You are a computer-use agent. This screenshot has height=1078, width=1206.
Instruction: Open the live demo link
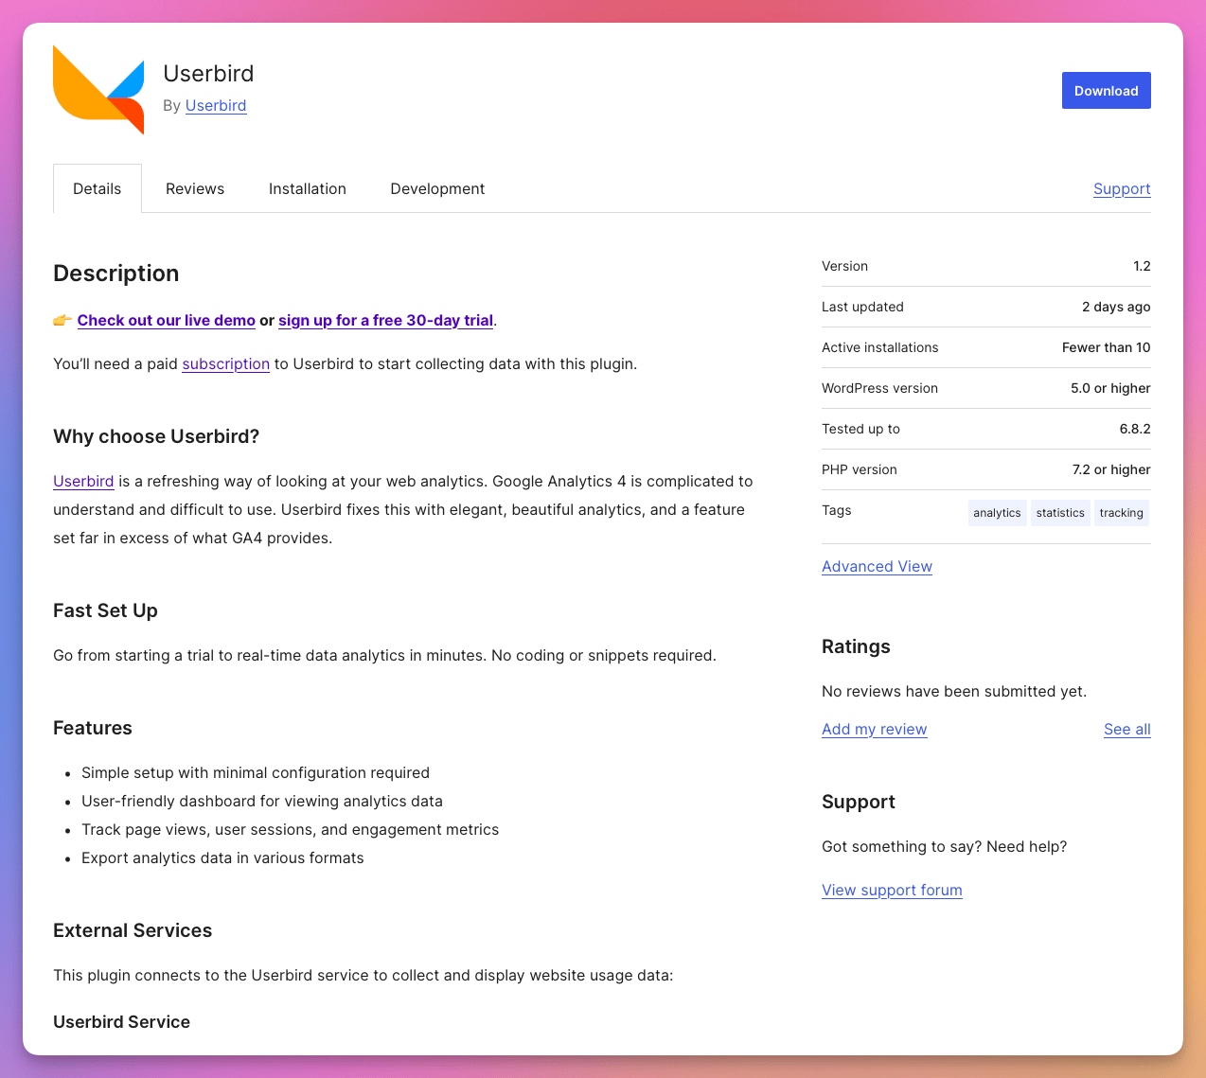pos(166,320)
